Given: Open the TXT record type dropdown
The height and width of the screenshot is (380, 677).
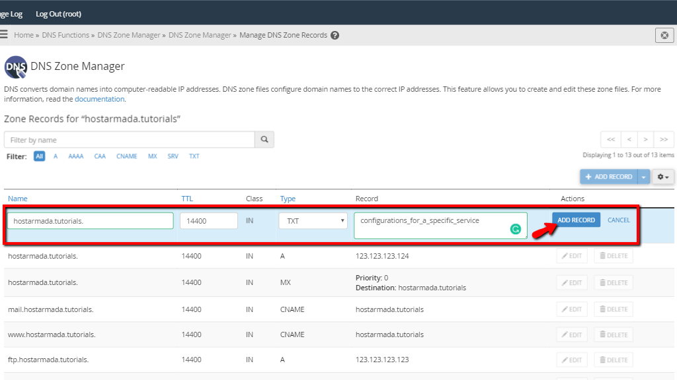Looking at the screenshot, I should [x=313, y=221].
